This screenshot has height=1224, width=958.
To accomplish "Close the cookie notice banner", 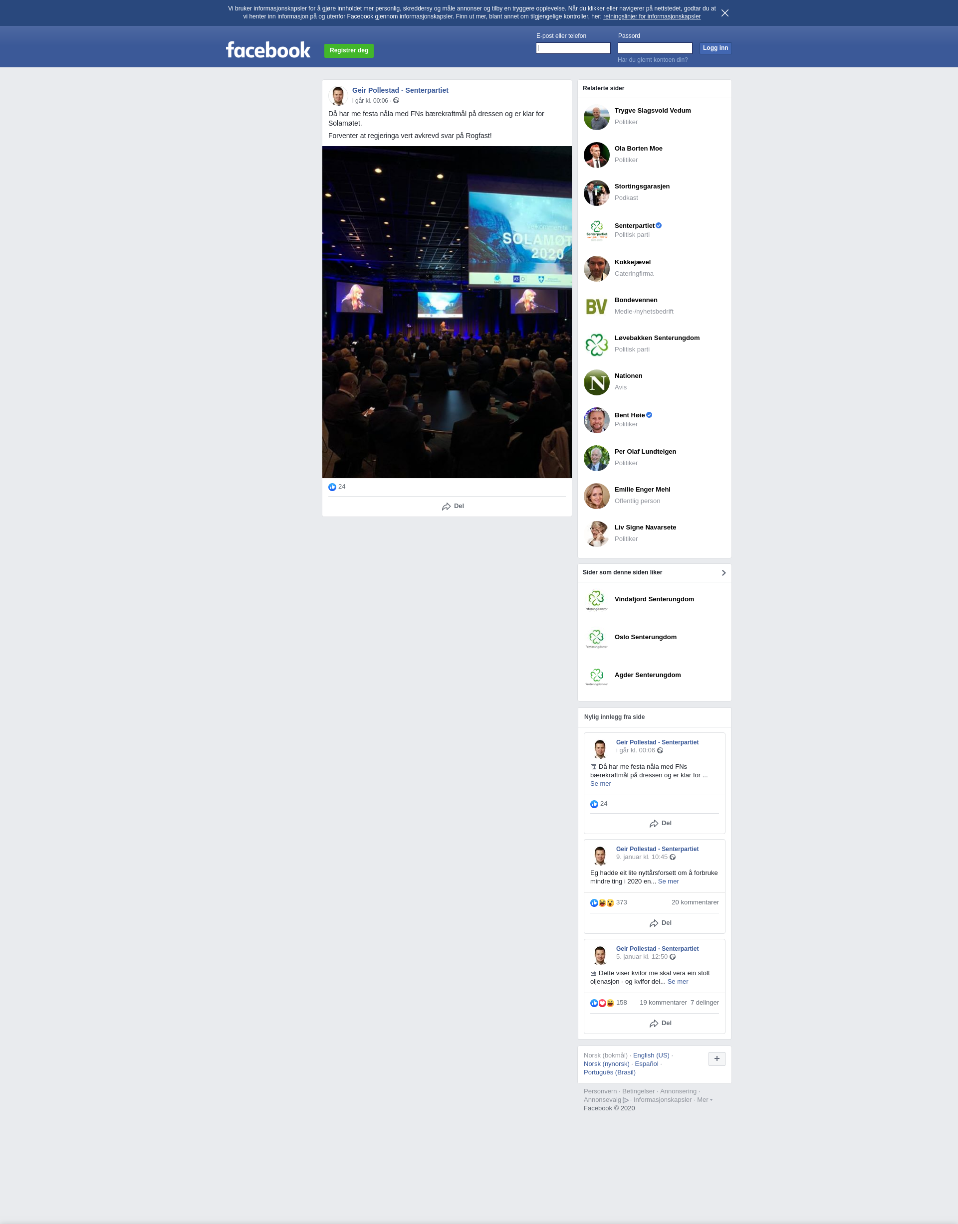I will coord(724,13).
